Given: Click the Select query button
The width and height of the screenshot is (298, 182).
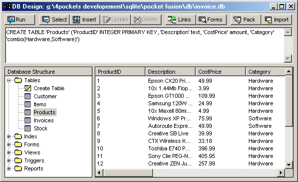Looking at the screenshot, I should (x=54, y=20).
